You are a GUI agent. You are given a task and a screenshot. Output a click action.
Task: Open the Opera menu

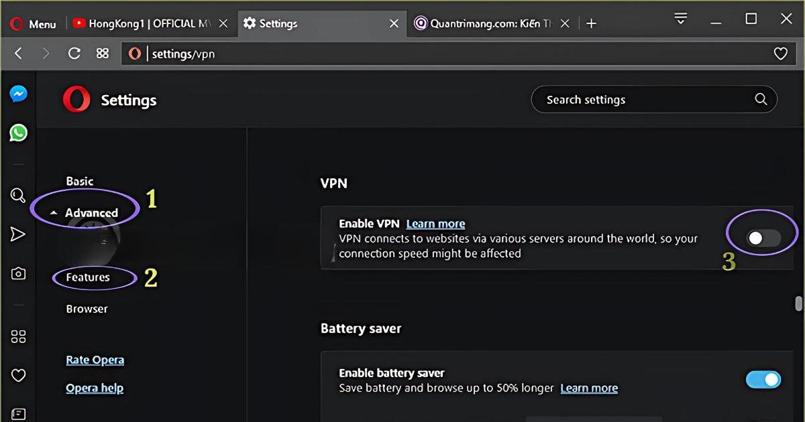pyautogui.click(x=34, y=22)
